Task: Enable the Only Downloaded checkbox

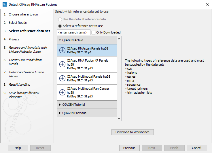Action: point(93,32)
